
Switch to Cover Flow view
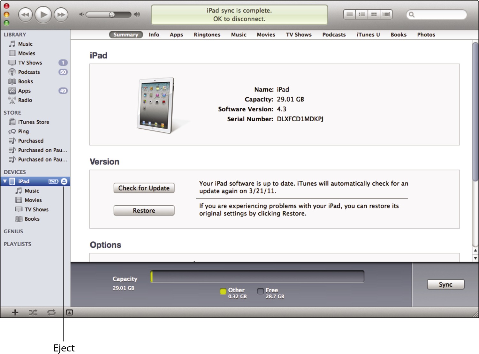click(x=386, y=14)
